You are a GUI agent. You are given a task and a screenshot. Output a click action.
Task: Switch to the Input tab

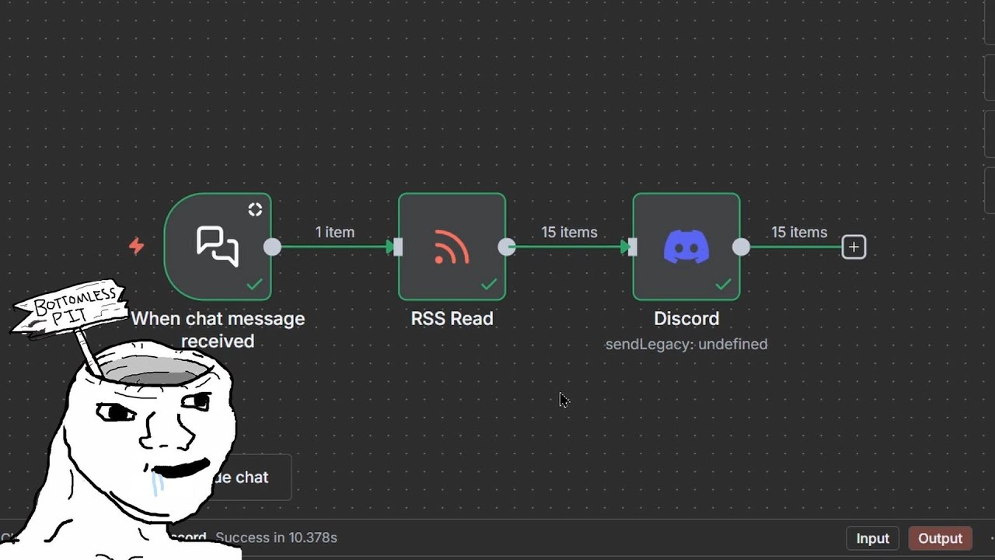click(872, 538)
